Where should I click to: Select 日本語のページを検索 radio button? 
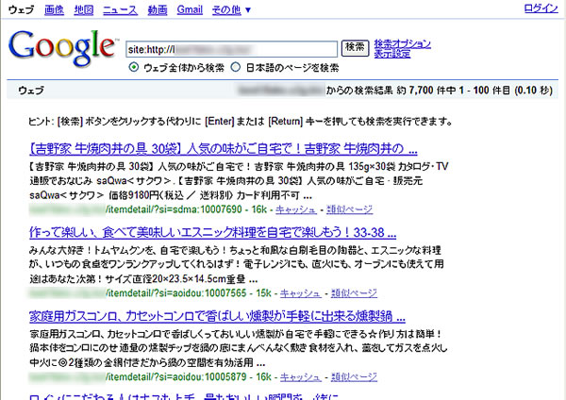[235, 67]
